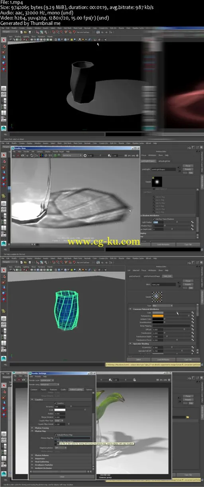Click Focus button beside vase_mat name
This screenshot has width=204, height=487.
(x=188, y=281)
